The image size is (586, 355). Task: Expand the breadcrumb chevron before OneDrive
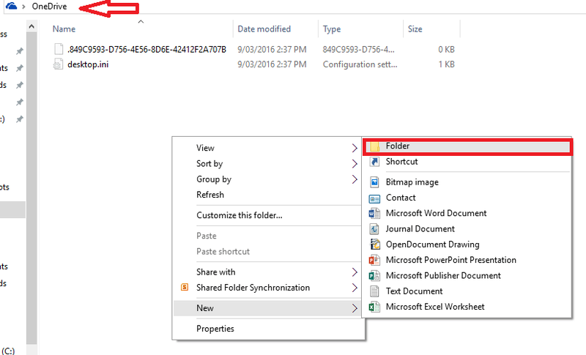coord(23,7)
